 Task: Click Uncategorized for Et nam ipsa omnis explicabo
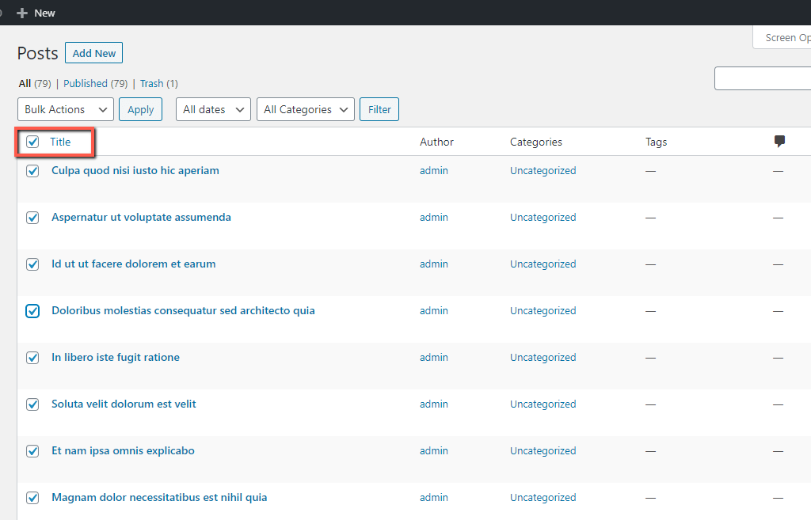coord(543,450)
